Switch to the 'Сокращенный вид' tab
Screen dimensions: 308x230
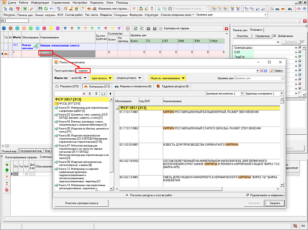coord(30,151)
